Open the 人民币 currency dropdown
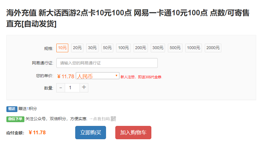This screenshot has width=262, height=147. click(98, 76)
